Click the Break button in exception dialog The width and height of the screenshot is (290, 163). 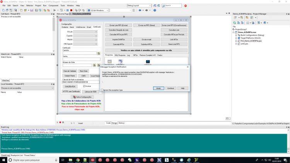click(x=159, y=88)
